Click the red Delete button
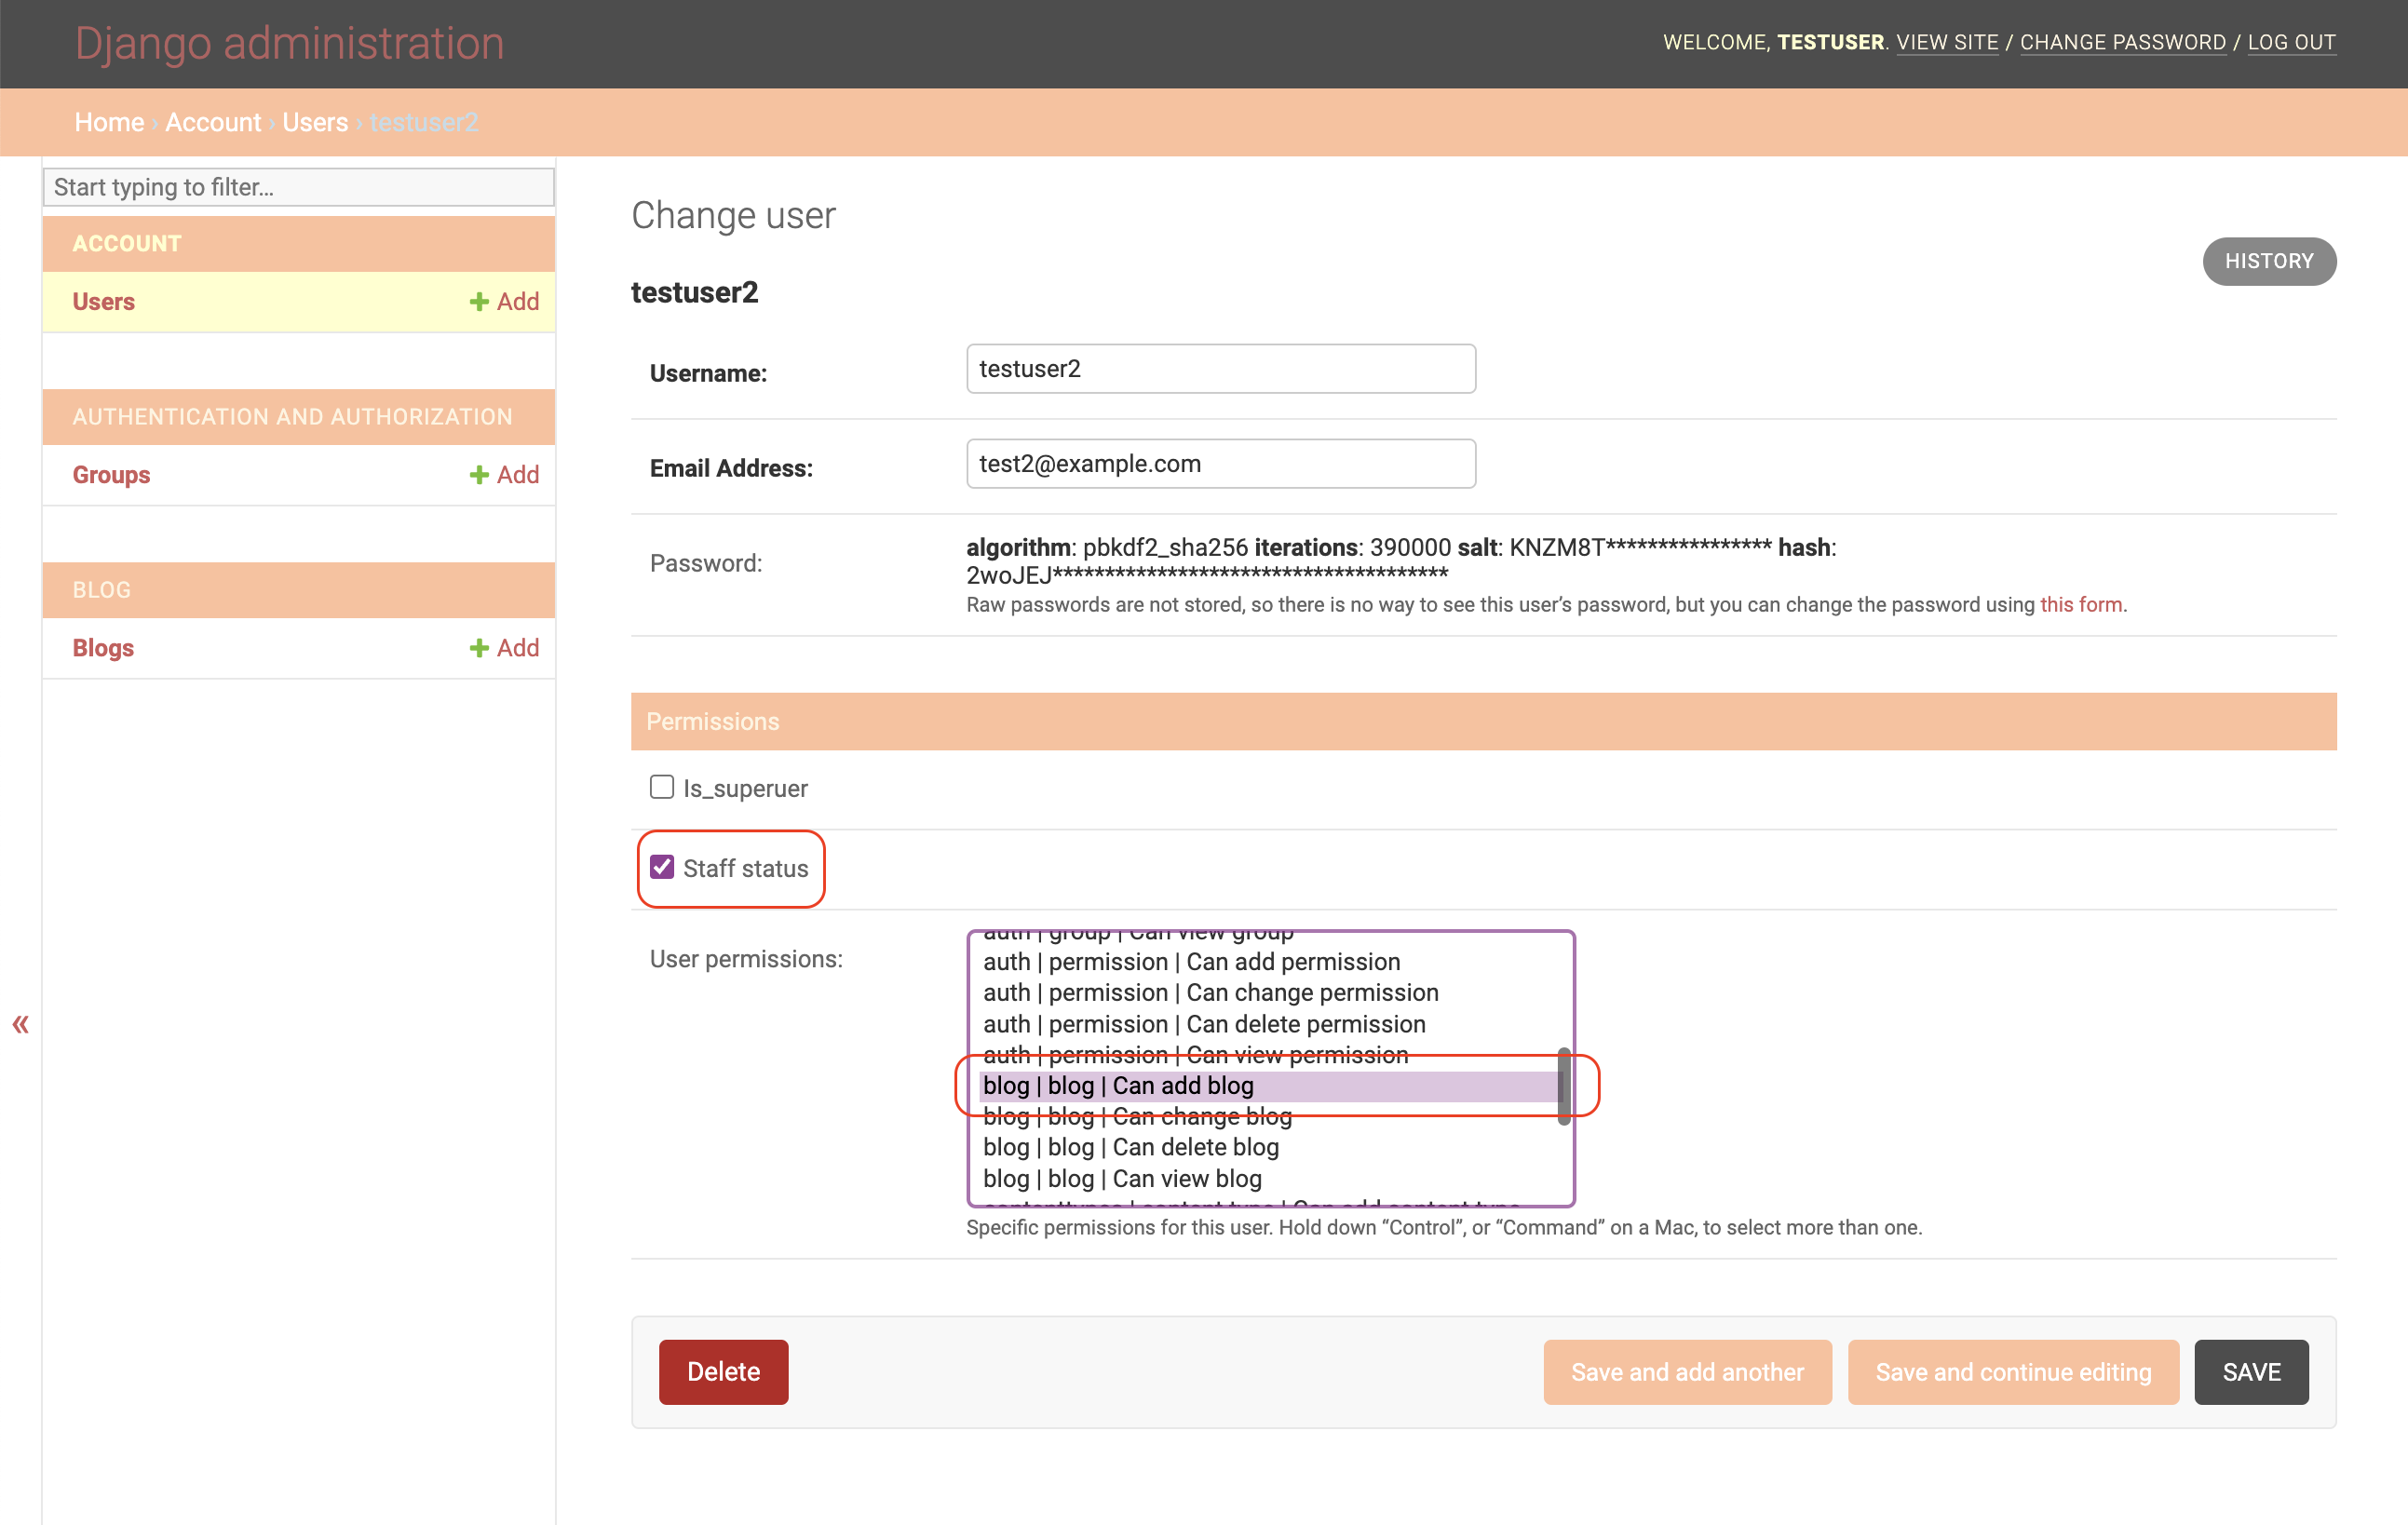Screen dimensions: 2408x1525 click(723, 1372)
